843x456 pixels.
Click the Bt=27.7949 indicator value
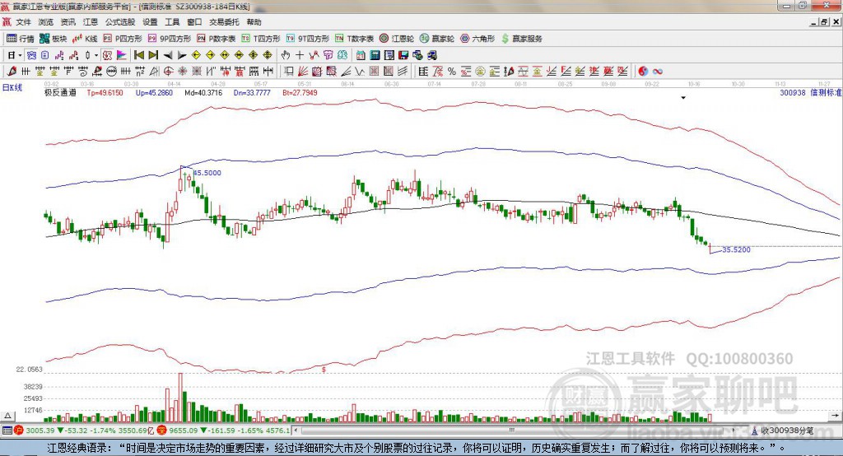(x=300, y=92)
